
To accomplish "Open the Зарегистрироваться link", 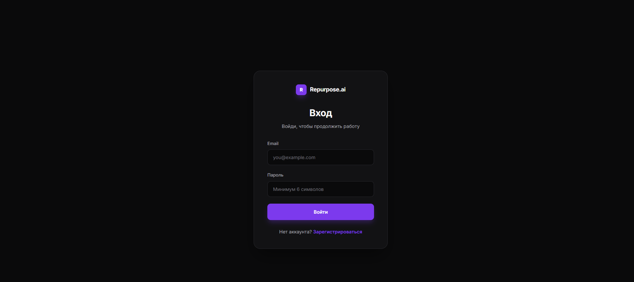I will click(337, 232).
